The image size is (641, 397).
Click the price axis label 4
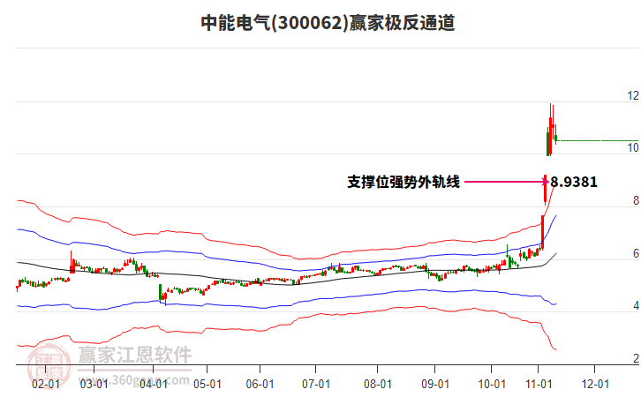(636, 305)
